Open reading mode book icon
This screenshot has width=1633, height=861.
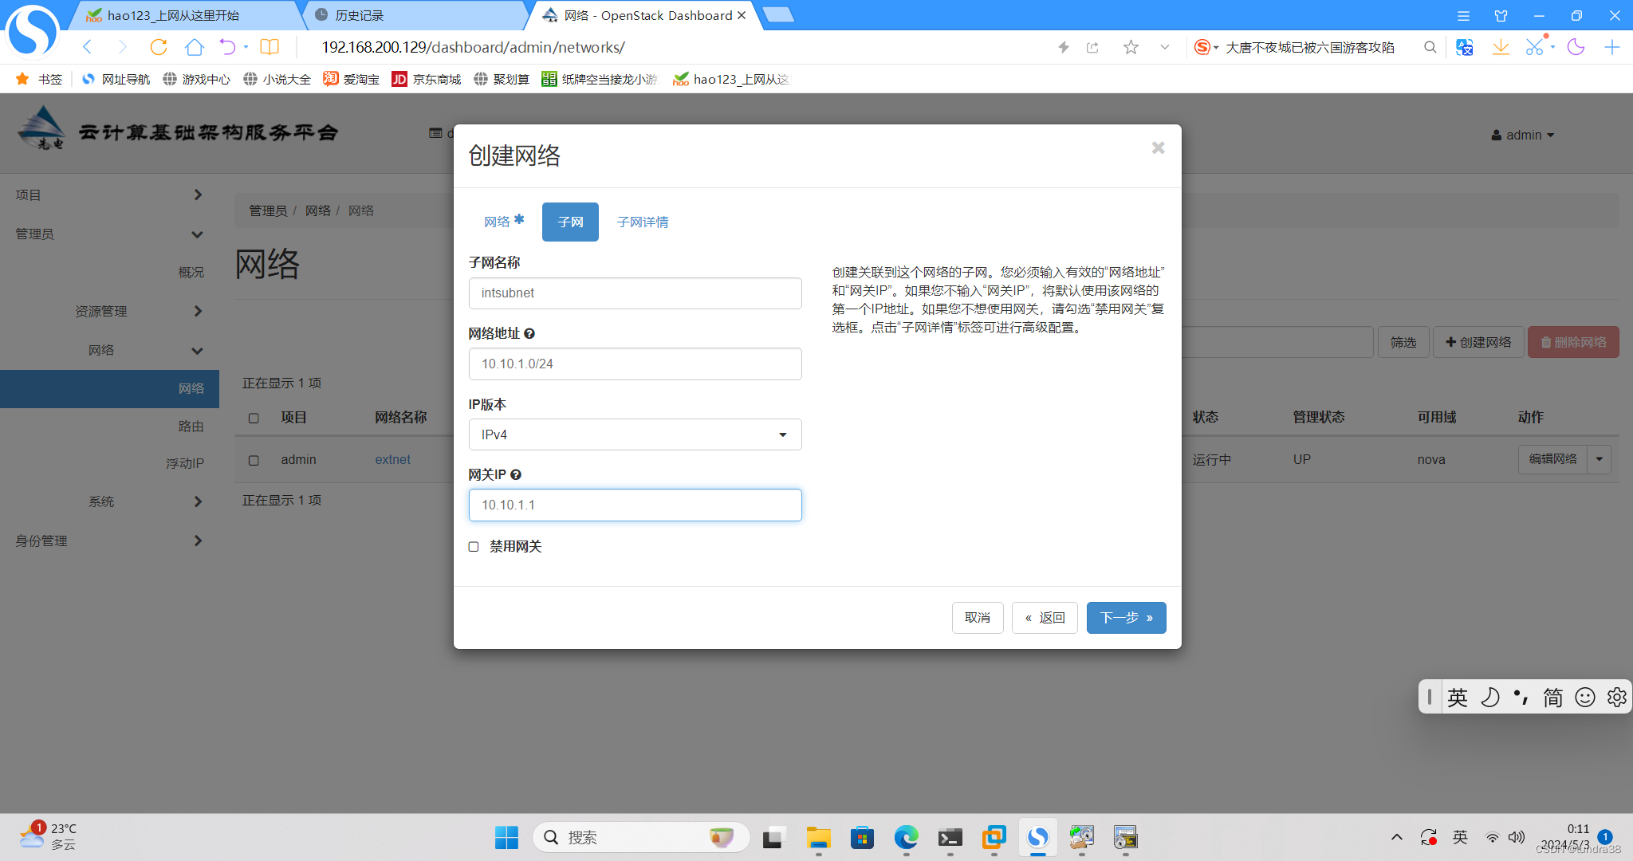pyautogui.click(x=270, y=47)
